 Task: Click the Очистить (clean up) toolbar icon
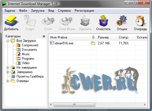[x=103, y=21]
